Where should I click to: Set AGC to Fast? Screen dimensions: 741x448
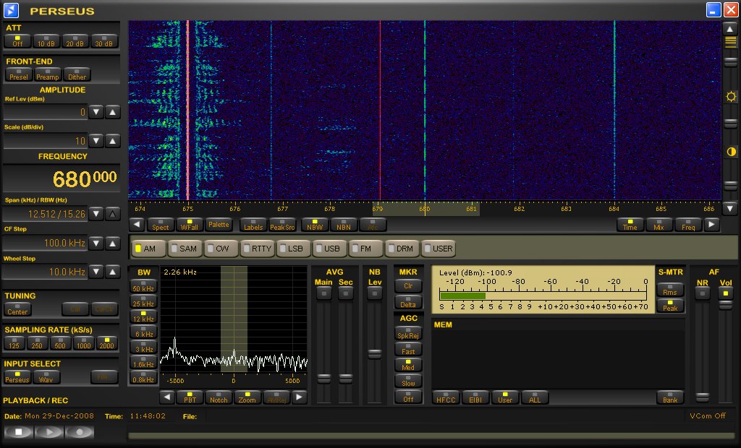point(408,349)
